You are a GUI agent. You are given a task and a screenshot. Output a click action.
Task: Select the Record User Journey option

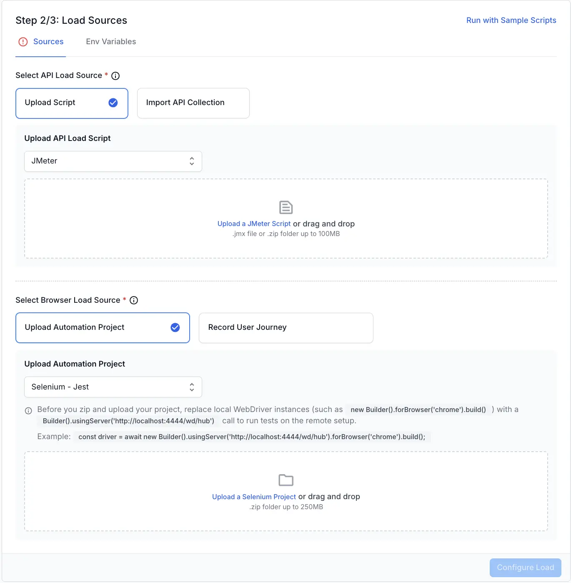point(286,328)
